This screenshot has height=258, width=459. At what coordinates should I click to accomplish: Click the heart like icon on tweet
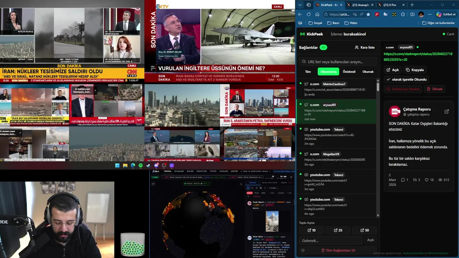(427, 180)
